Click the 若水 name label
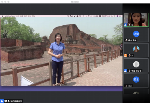This screenshot has width=150, height=103. [130, 86]
